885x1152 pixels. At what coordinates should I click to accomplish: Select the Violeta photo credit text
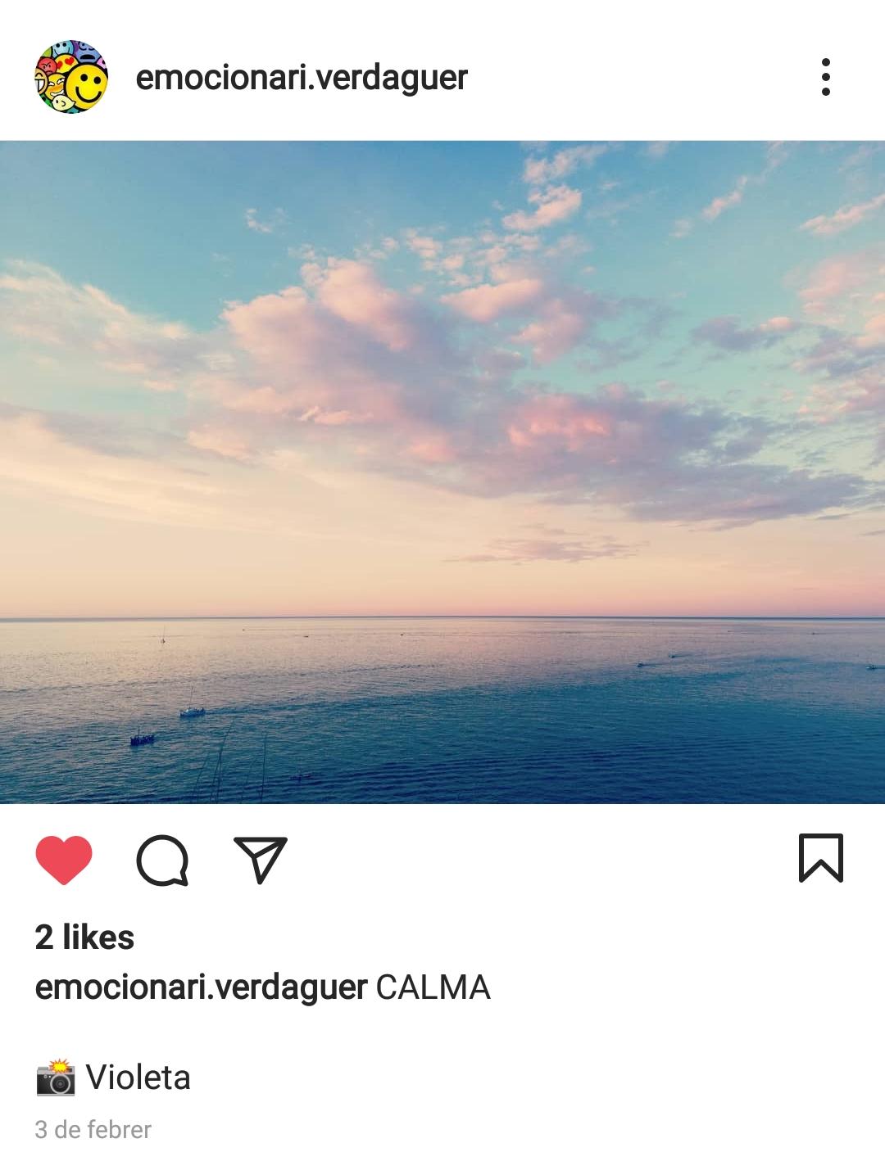point(138,1077)
